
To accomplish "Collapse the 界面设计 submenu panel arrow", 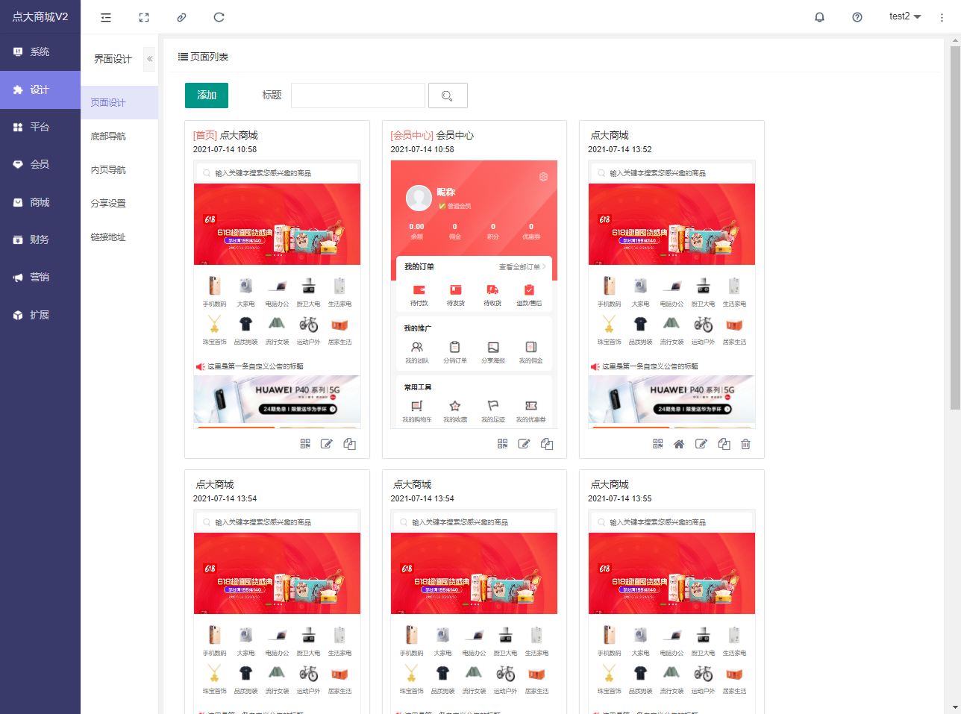I will 149,59.
